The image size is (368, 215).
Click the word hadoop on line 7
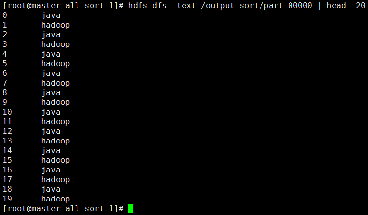[55, 83]
